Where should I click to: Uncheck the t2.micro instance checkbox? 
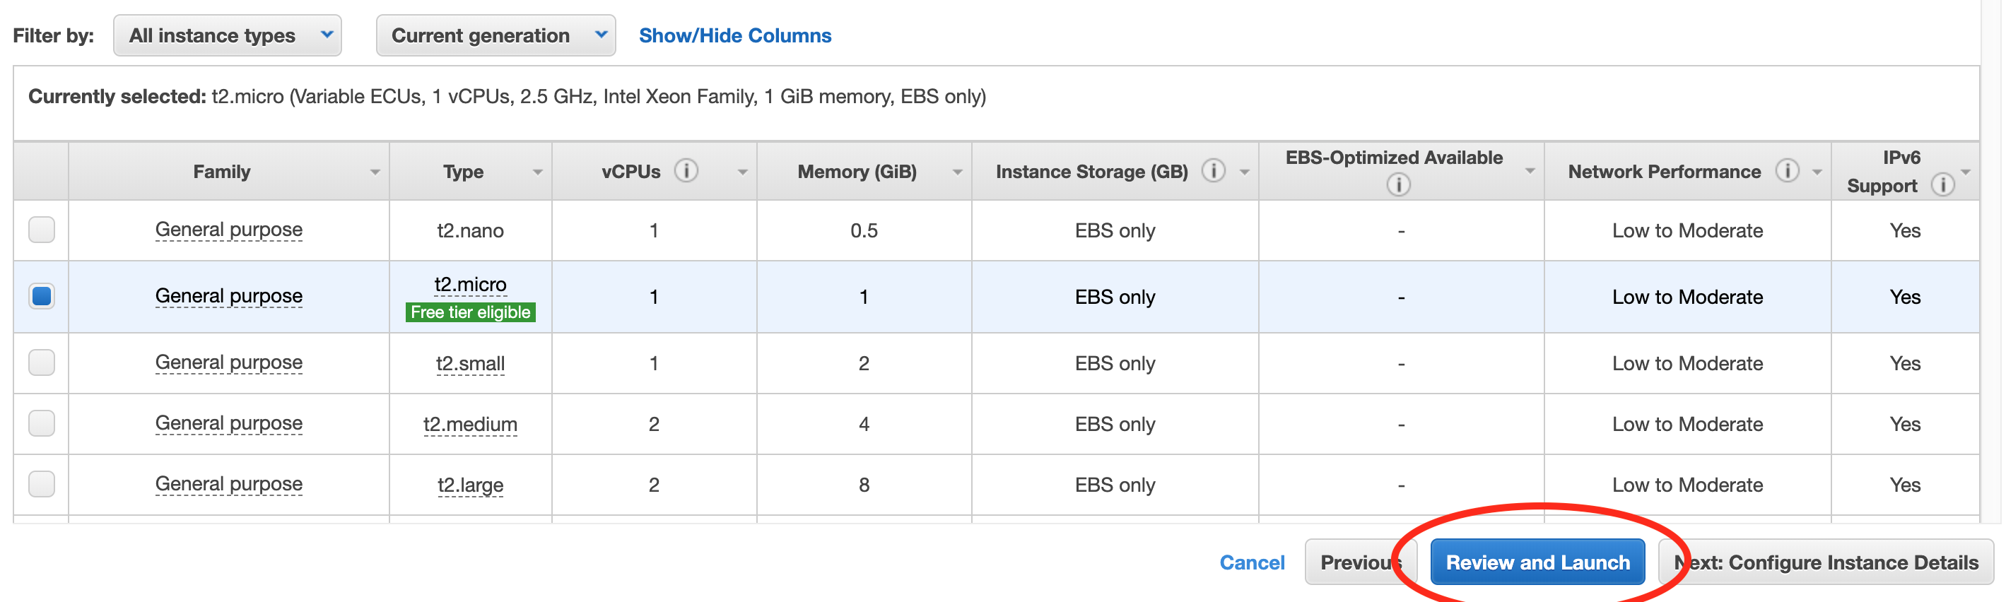point(41,296)
